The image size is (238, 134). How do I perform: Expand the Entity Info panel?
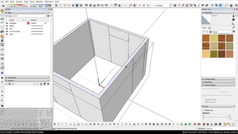click(6, 77)
